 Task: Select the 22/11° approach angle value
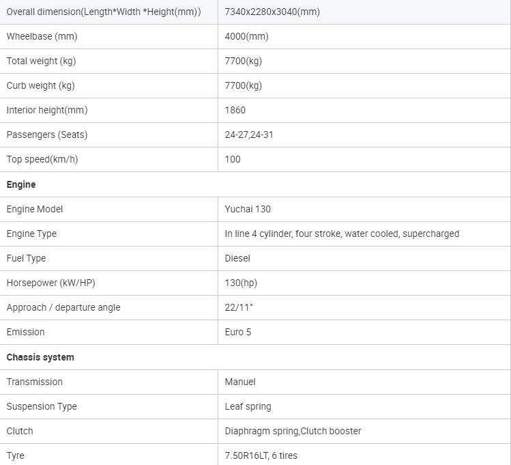click(239, 307)
